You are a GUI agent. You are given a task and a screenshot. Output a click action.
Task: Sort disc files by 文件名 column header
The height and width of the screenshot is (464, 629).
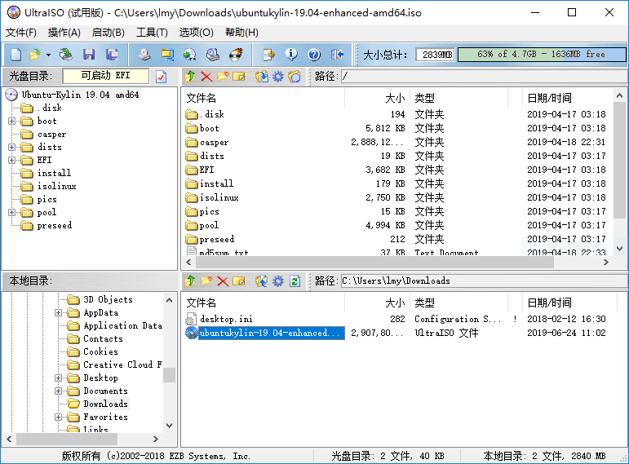click(x=264, y=98)
